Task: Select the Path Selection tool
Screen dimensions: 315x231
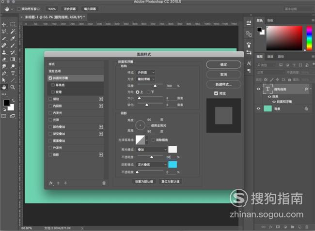Action: click(4, 80)
